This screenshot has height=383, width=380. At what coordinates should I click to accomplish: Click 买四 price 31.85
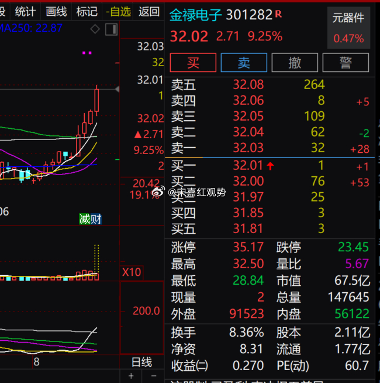[x=248, y=213]
